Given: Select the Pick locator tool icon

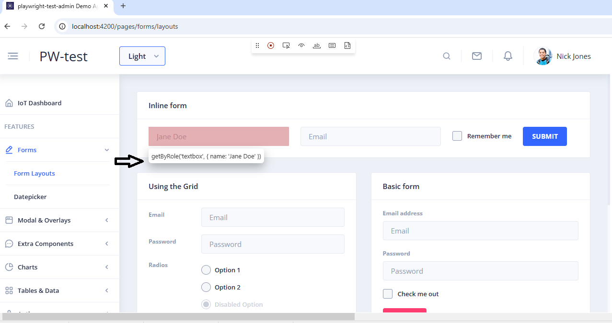Looking at the screenshot, I should tap(286, 45).
